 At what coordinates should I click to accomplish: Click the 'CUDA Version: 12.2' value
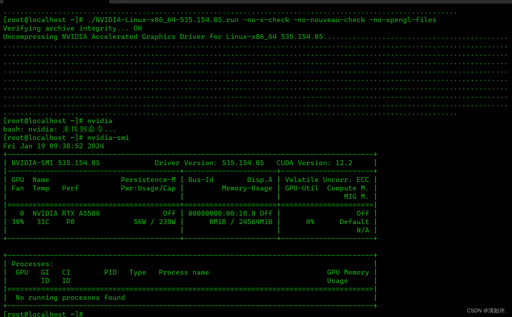(315, 163)
